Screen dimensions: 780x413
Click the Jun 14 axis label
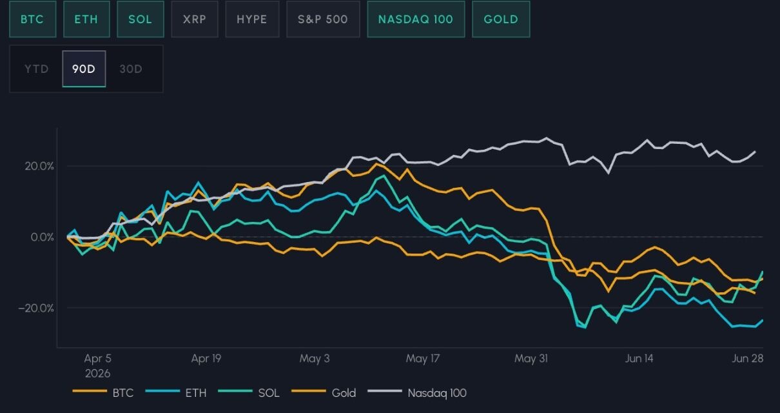(x=638, y=359)
